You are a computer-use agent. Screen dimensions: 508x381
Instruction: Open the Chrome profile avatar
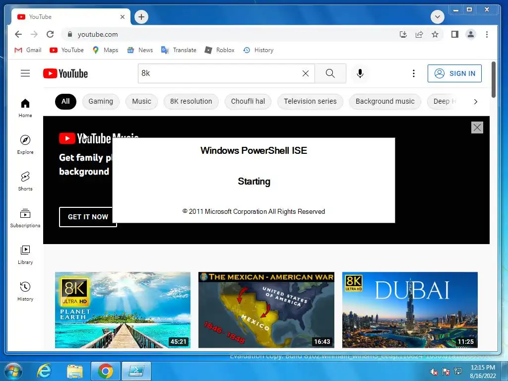tap(471, 34)
